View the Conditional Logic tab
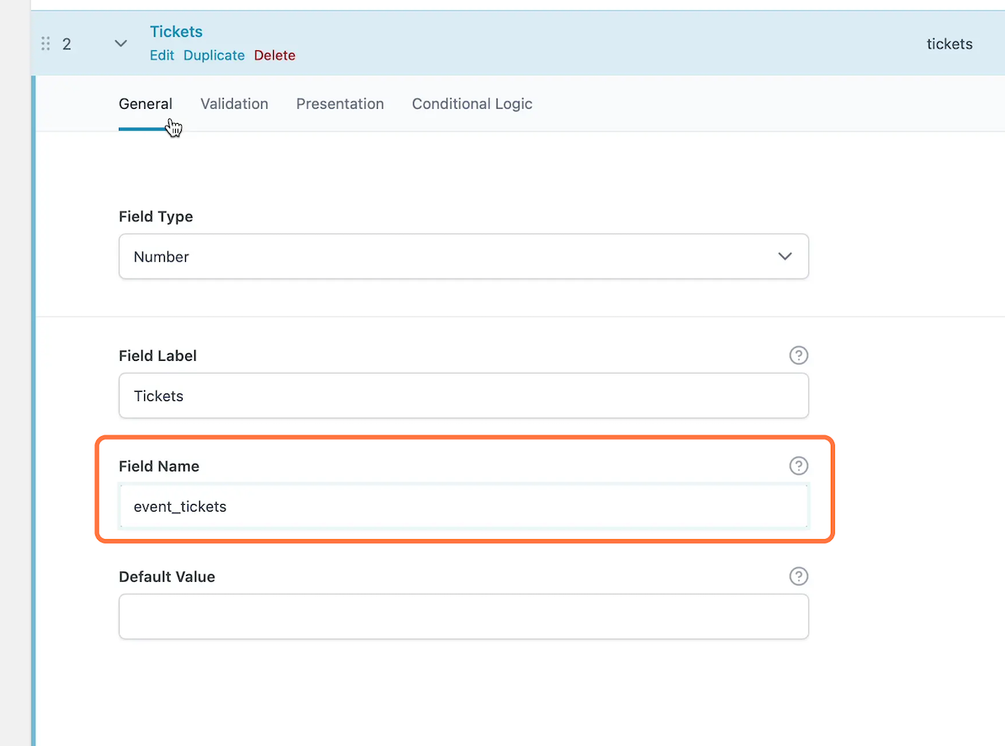 tap(472, 103)
